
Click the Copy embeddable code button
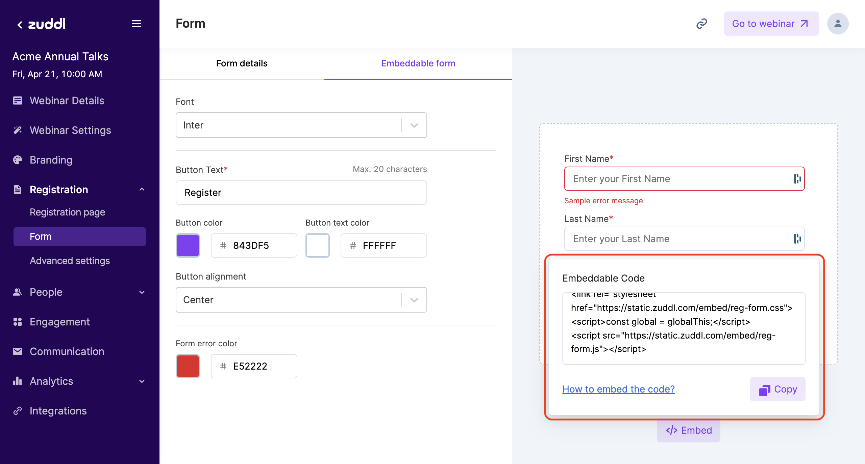coord(777,389)
